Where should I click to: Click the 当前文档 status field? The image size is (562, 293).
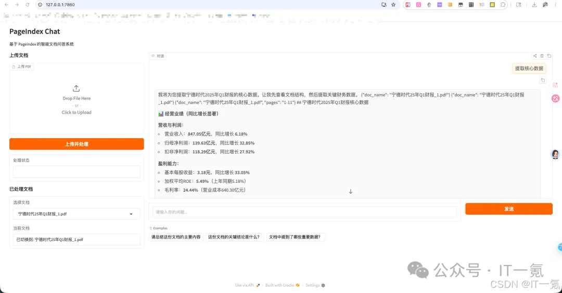[76, 239]
